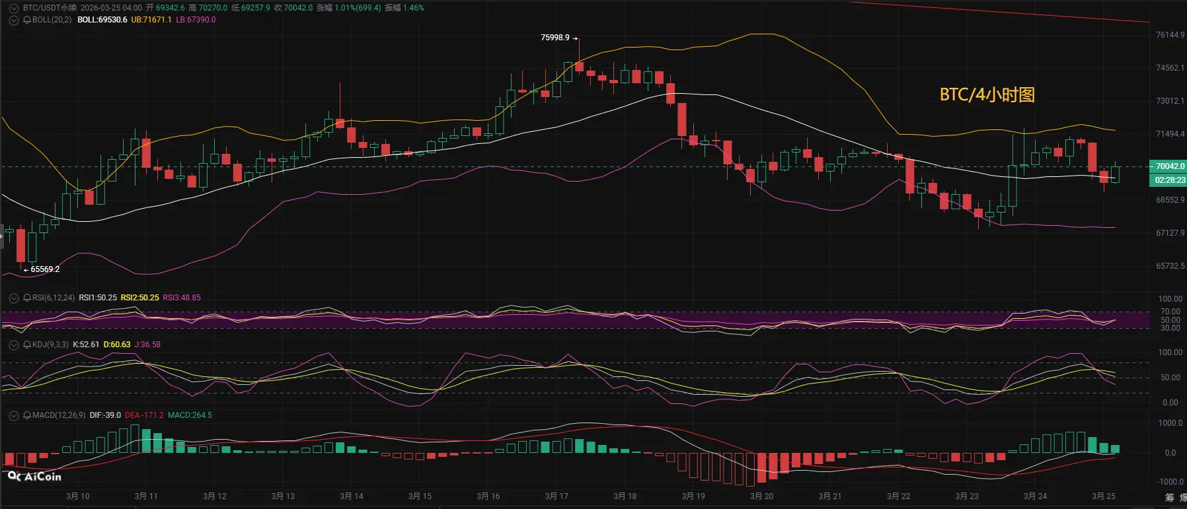Select the DEA:-171.2 value
The image size is (1187, 509).
click(x=144, y=415)
